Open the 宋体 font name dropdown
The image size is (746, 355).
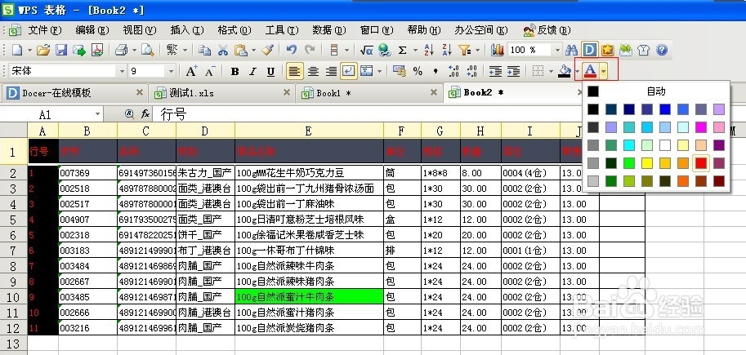[x=122, y=71]
